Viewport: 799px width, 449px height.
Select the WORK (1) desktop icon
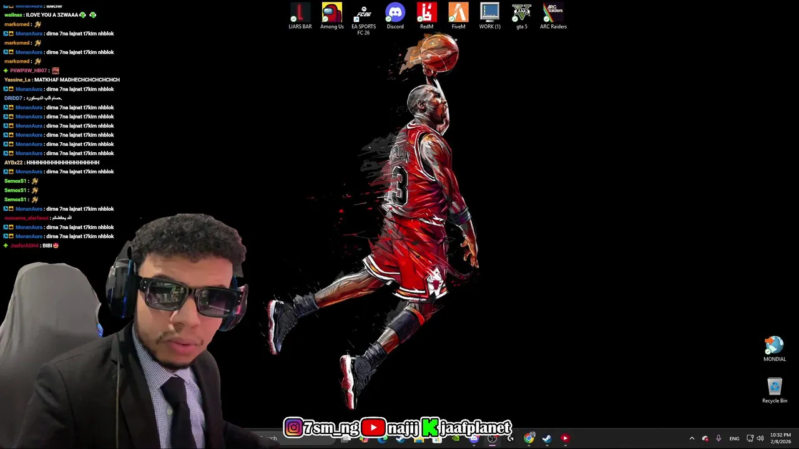[490, 16]
